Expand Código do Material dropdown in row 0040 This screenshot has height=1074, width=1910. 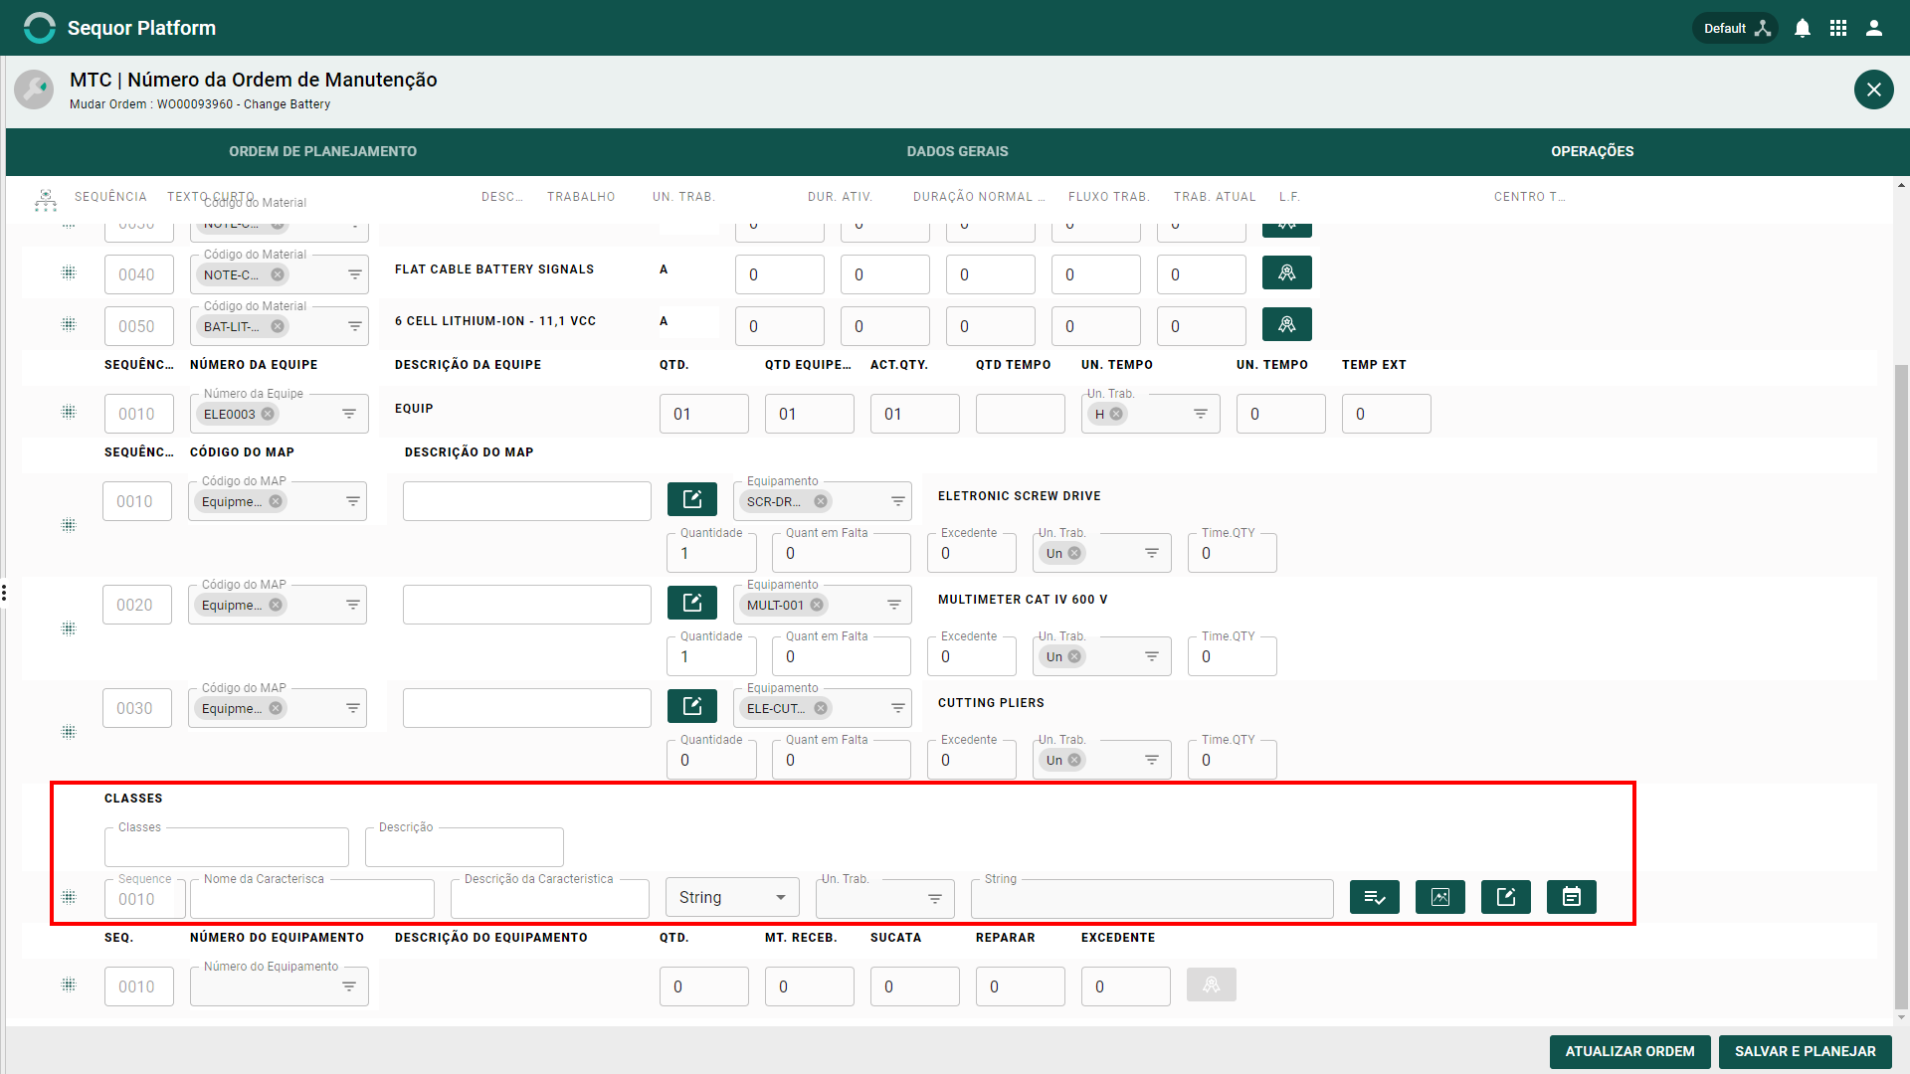[355, 274]
